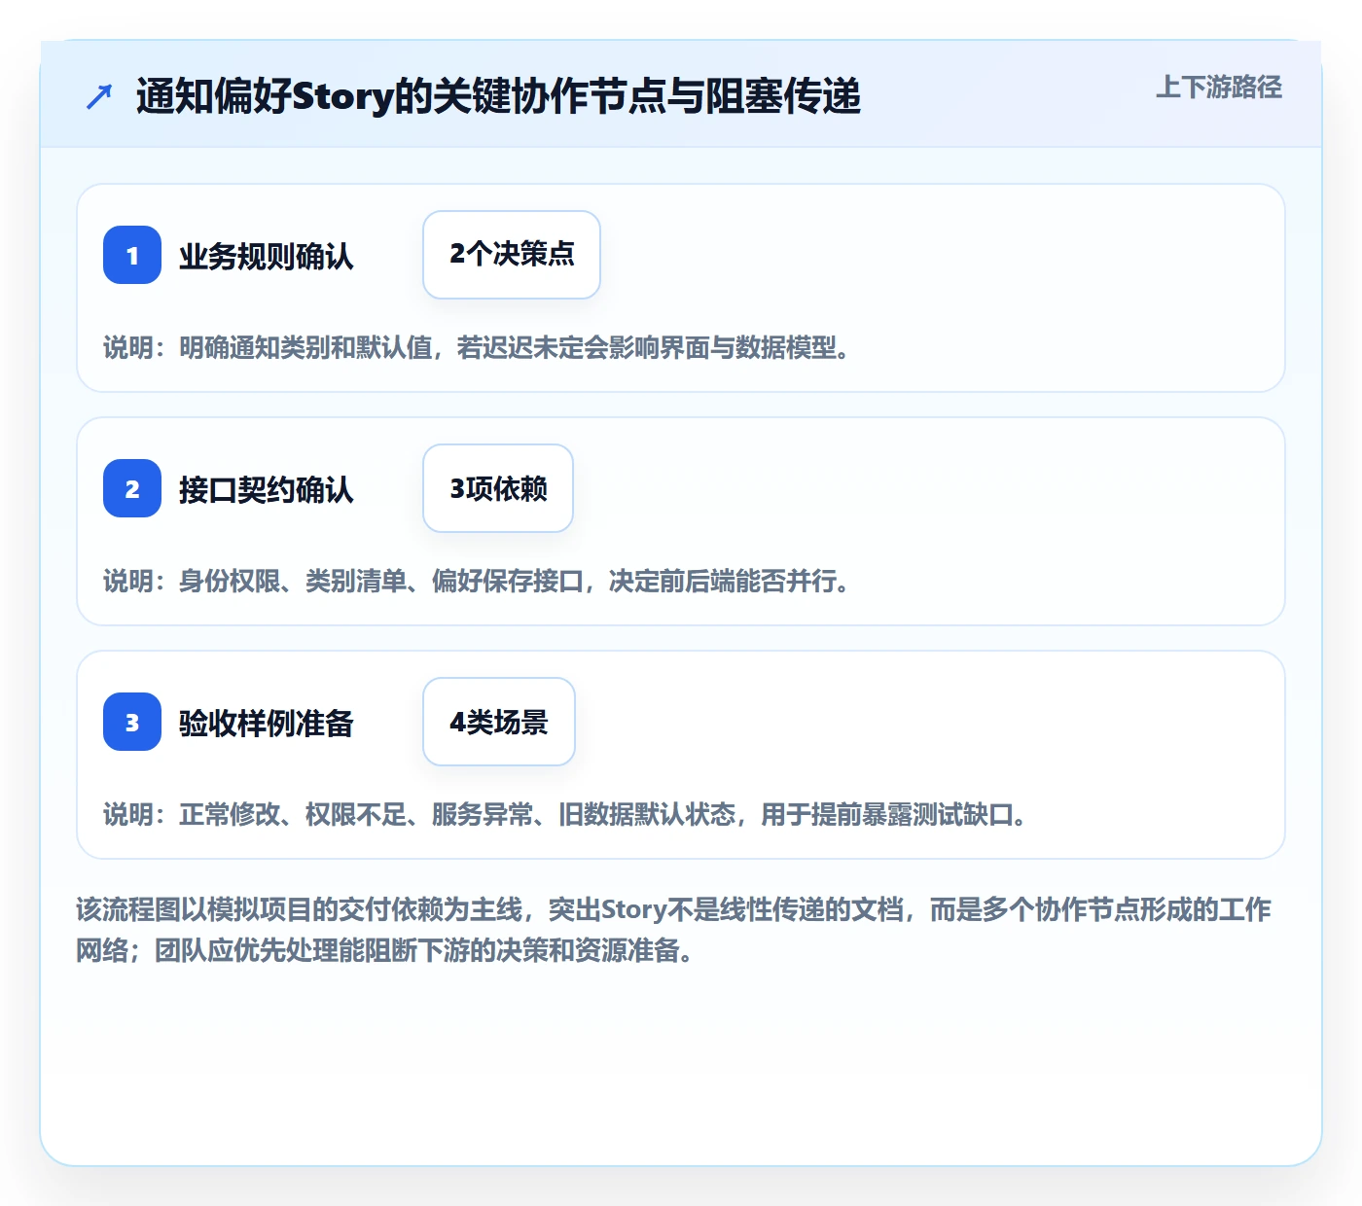The height and width of the screenshot is (1206, 1362).
Task: Click the step 2 number badge
Action: 132,488
